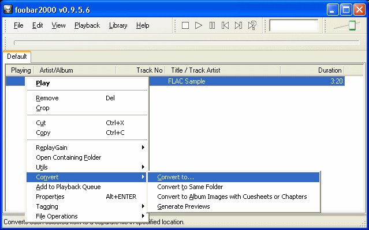The height and width of the screenshot is (230, 369).
Task: Click the 3:20 duration value
Action: pos(337,81)
